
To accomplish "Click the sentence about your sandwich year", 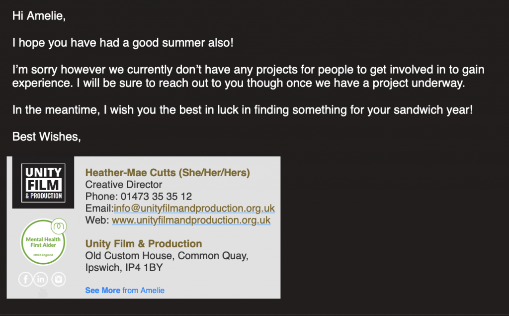I will coord(243,110).
